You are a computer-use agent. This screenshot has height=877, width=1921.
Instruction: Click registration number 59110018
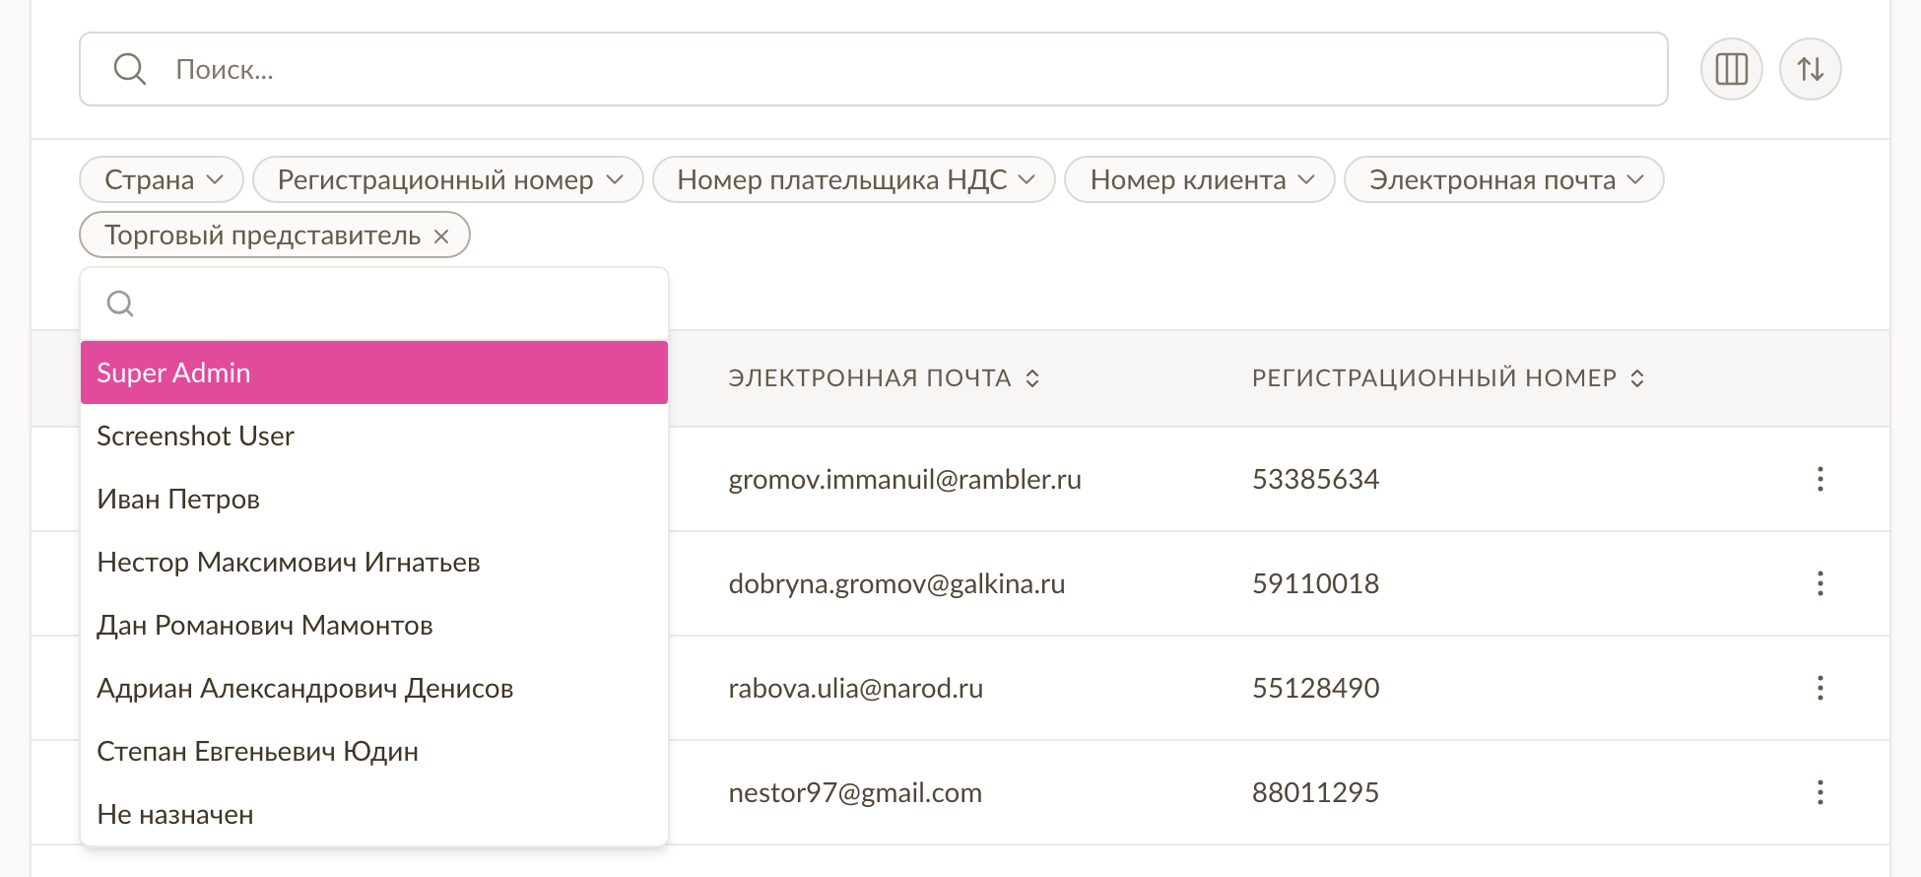1315,583
